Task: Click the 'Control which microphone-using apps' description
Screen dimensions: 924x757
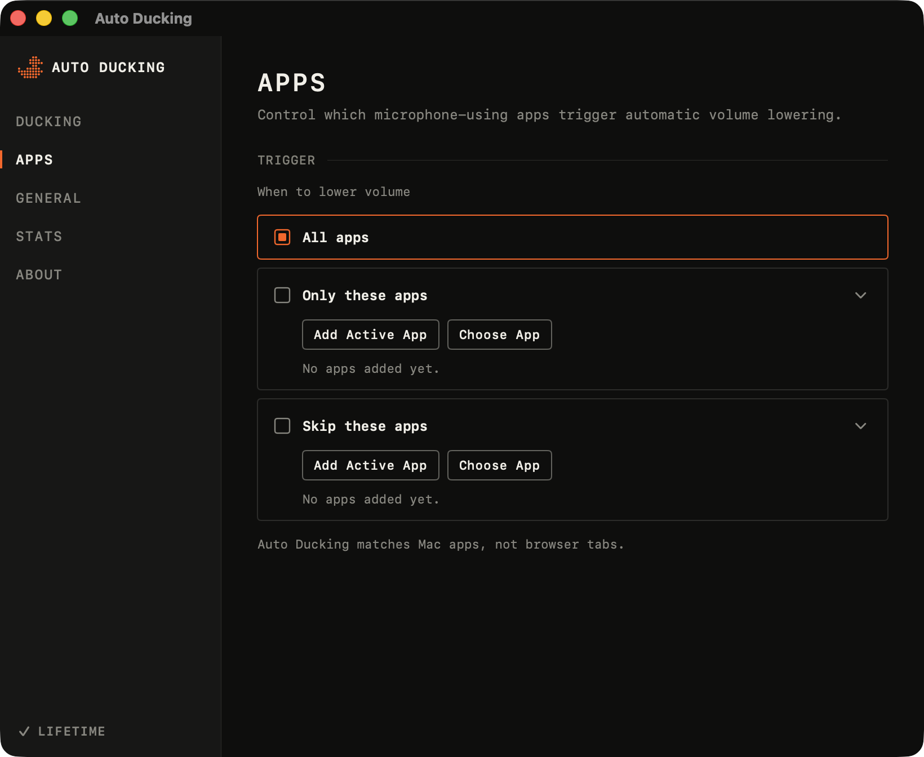Action: [549, 115]
